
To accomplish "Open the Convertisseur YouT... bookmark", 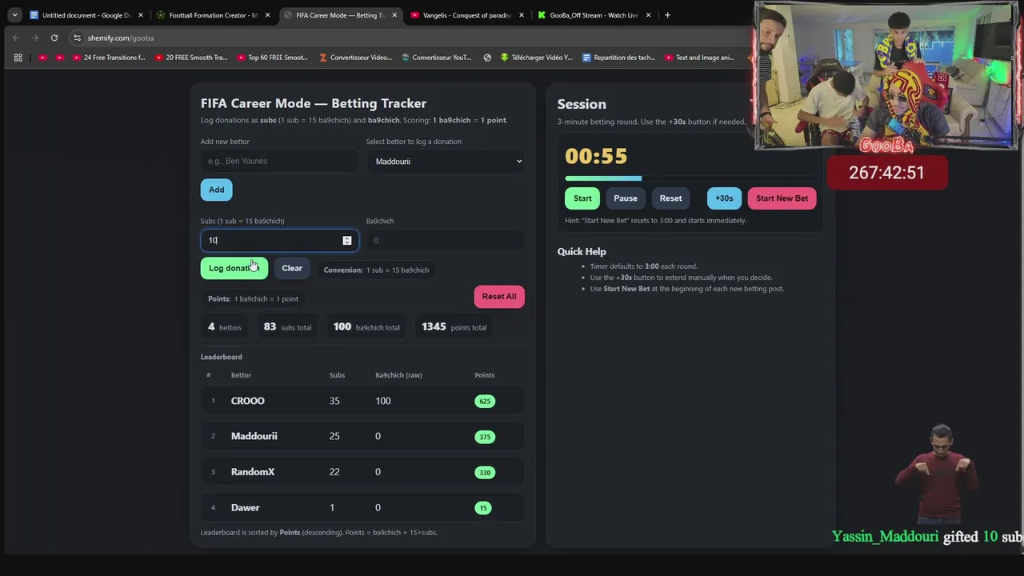I will [x=437, y=58].
